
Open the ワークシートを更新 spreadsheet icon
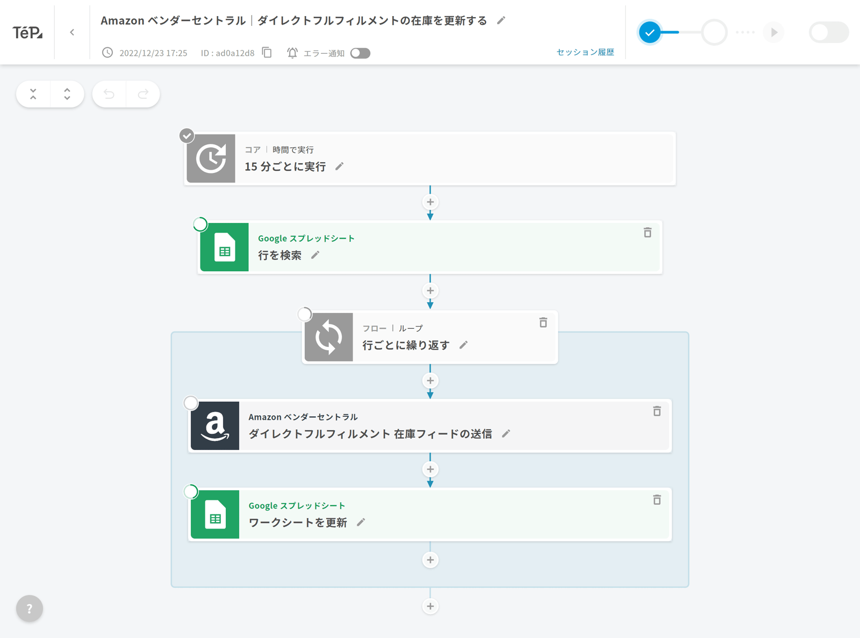coord(215,514)
